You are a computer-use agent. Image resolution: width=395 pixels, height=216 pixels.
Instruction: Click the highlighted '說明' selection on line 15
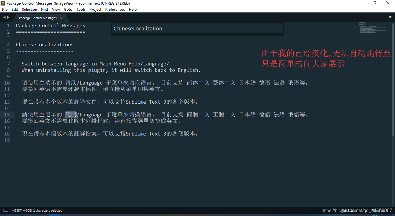click(71, 115)
